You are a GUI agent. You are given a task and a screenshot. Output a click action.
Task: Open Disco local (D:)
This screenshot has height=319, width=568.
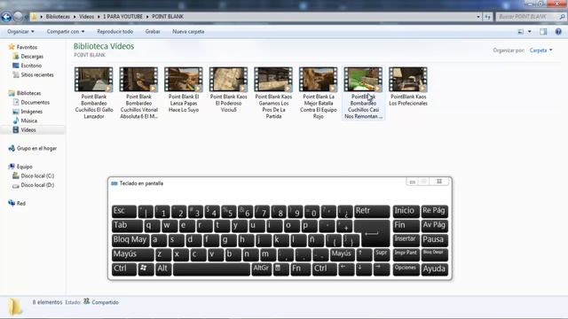point(34,185)
